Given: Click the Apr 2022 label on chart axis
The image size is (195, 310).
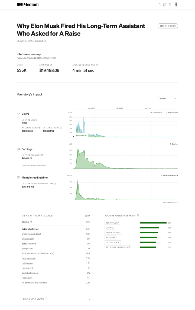Looking at the screenshot, I should pos(119,108).
